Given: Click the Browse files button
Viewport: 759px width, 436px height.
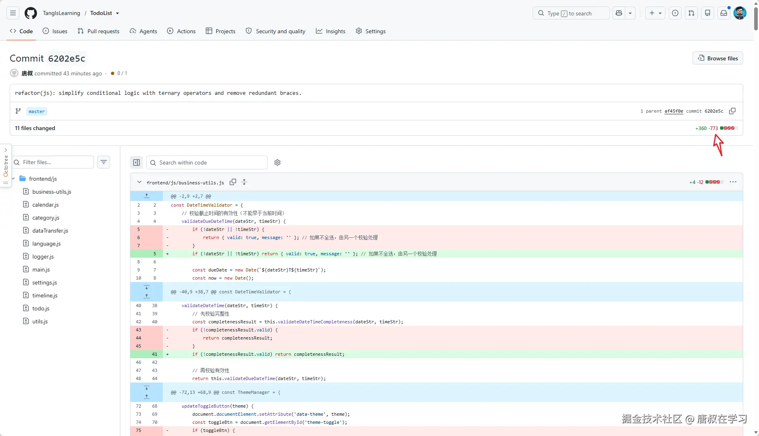Looking at the screenshot, I should (718, 58).
